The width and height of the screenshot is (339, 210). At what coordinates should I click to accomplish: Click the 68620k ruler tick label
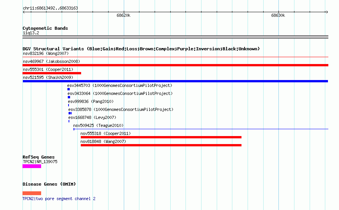pos(123,15)
